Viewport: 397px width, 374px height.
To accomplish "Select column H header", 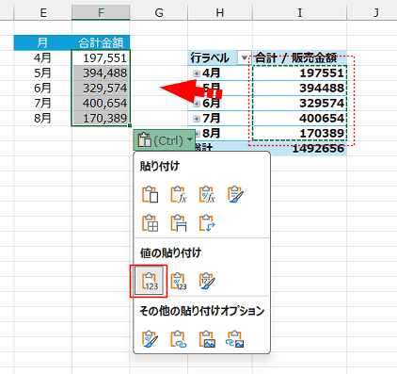I will pyautogui.click(x=220, y=13).
